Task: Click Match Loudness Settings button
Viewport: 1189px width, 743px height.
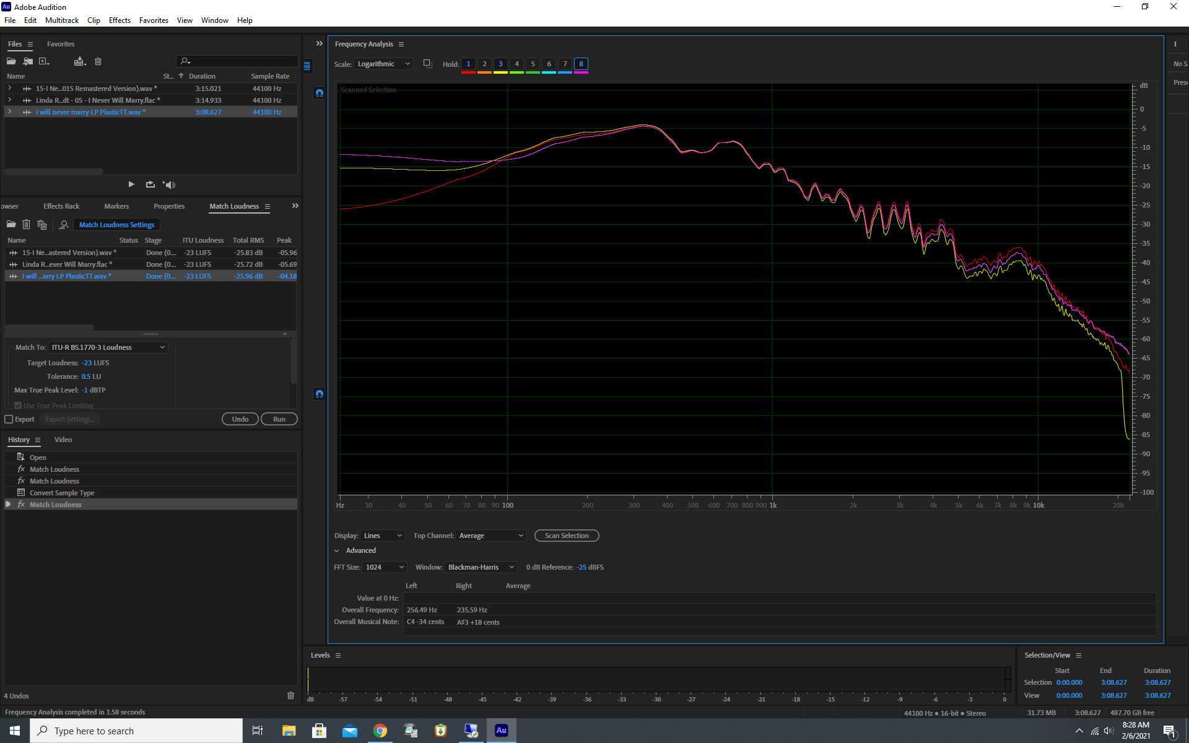Action: 116,225
